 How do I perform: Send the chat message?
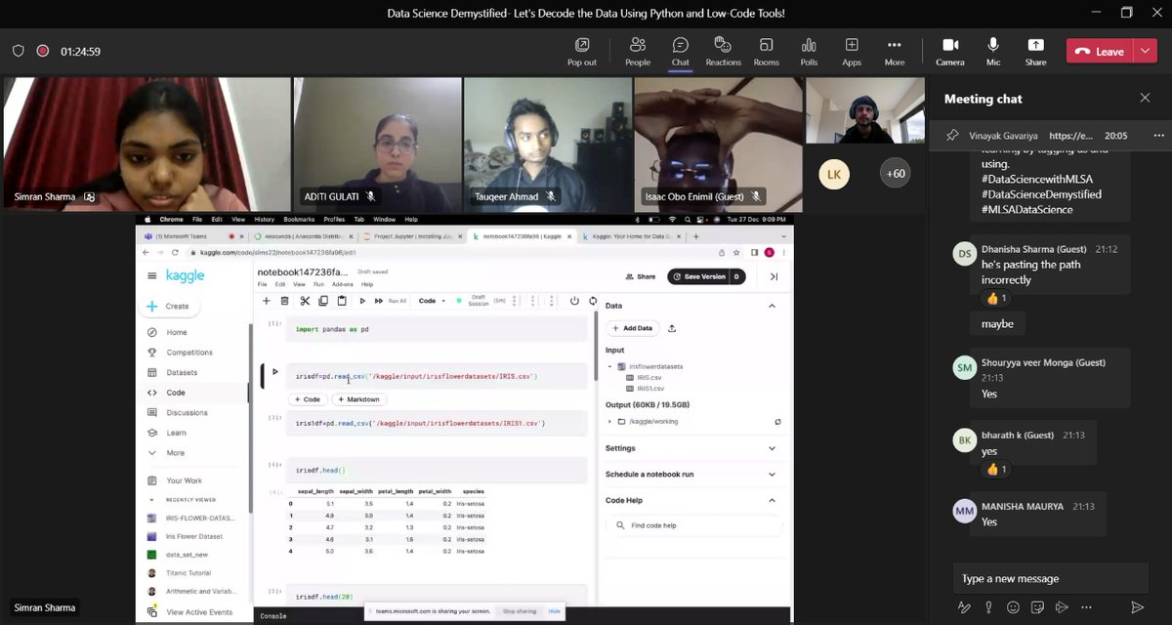1136,607
